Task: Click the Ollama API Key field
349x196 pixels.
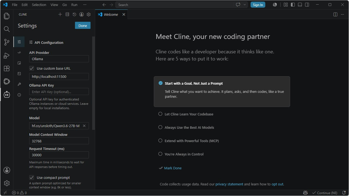Action: (x=59, y=92)
